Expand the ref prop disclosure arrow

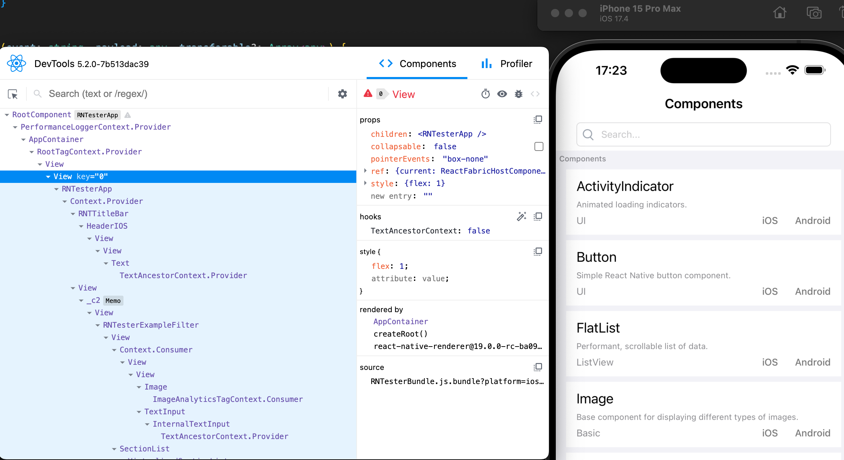point(365,171)
